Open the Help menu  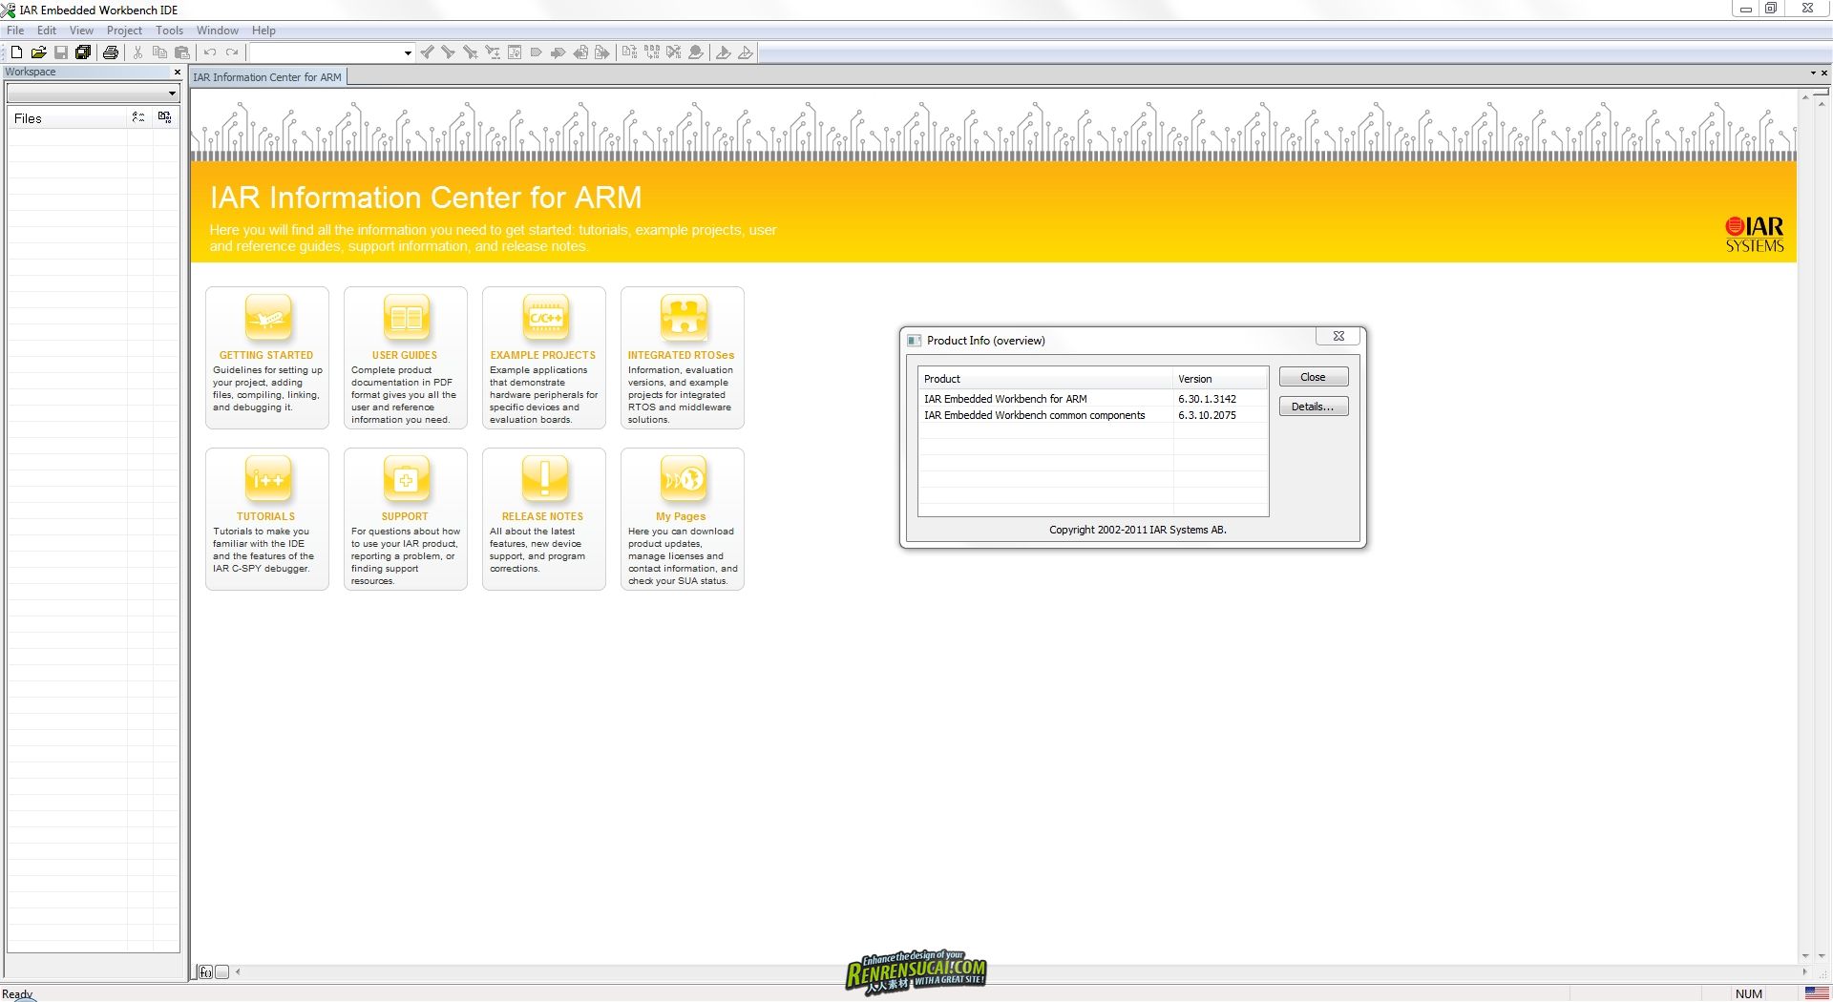pos(263,31)
